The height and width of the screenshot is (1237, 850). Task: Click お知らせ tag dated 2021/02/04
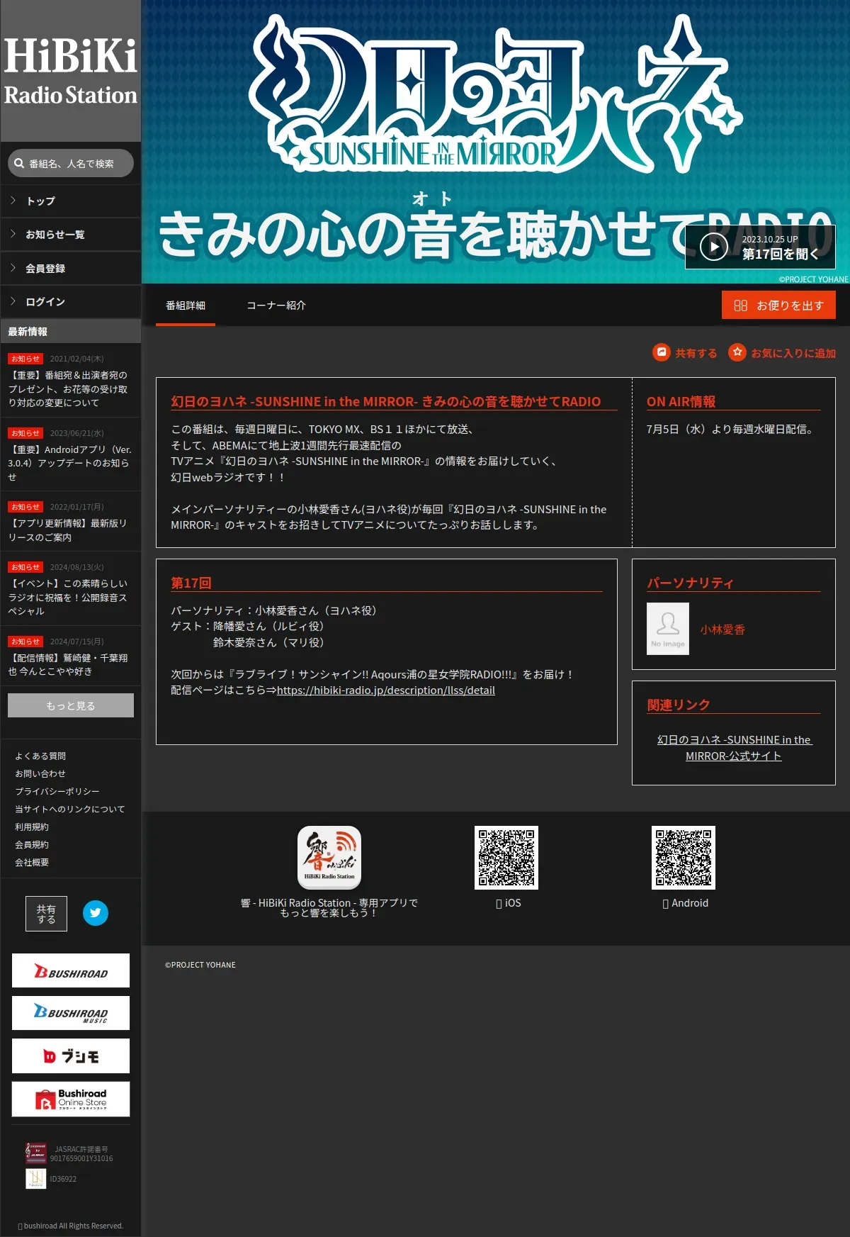pos(25,359)
